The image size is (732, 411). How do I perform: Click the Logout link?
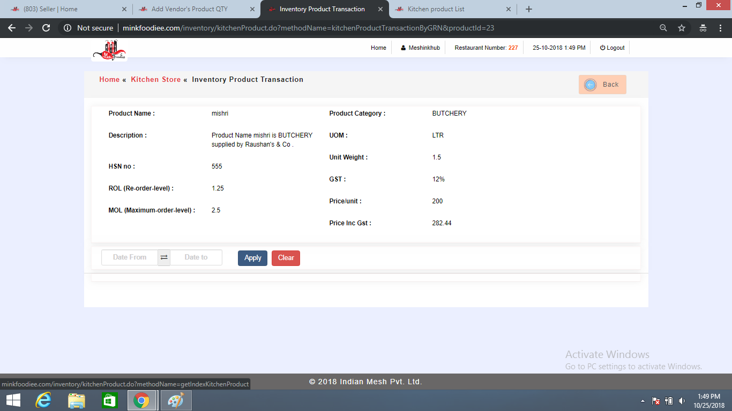pyautogui.click(x=612, y=48)
